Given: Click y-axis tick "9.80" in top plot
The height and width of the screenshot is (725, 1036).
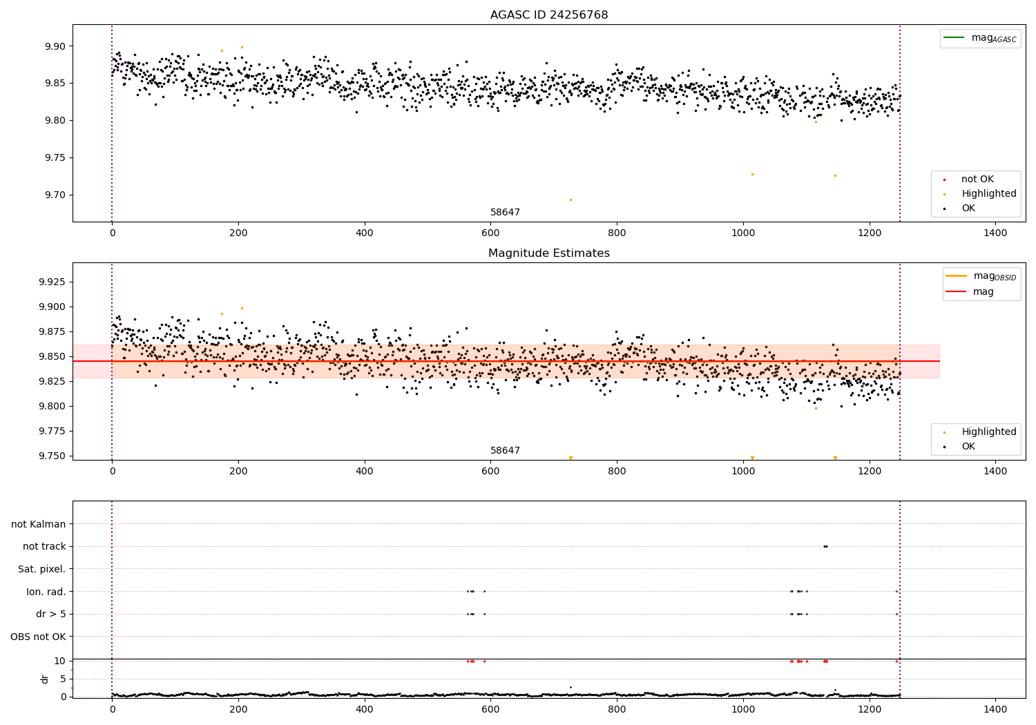Looking at the screenshot, I should tap(55, 121).
